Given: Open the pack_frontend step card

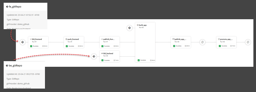Looking at the screenshot, I should pos(74,42).
